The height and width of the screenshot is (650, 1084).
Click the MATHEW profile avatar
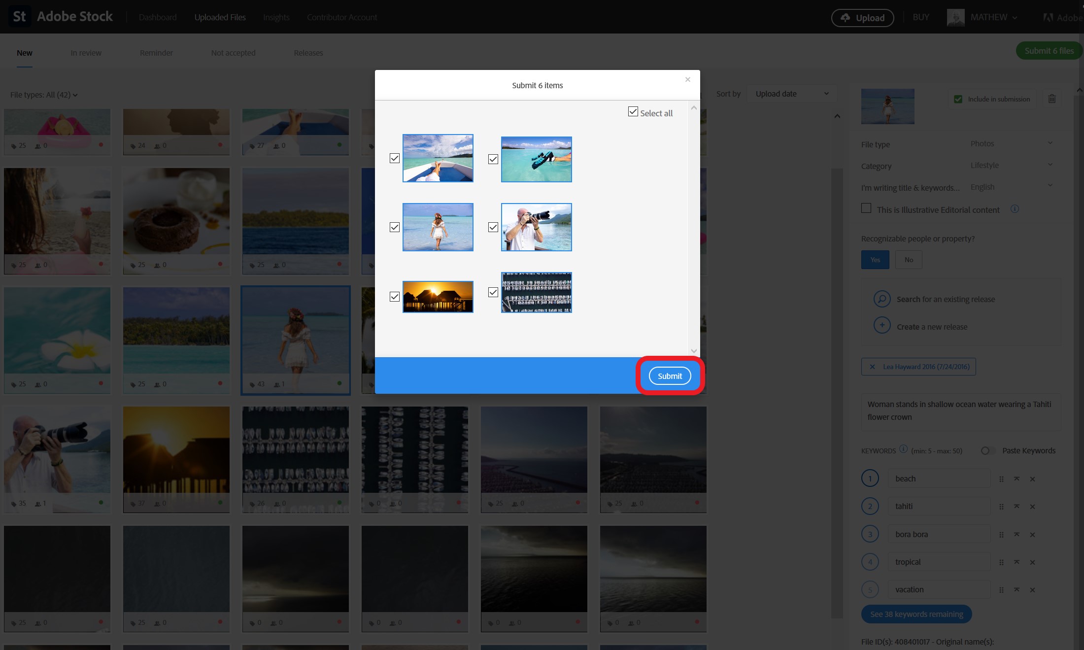[955, 17]
